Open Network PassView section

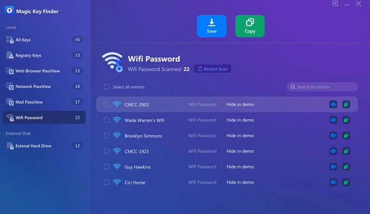coord(44,87)
